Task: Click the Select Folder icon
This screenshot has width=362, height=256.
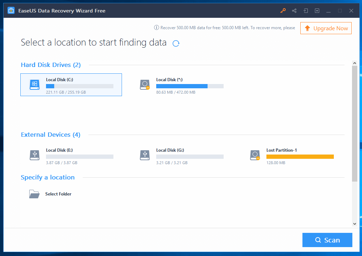Action: click(34, 194)
